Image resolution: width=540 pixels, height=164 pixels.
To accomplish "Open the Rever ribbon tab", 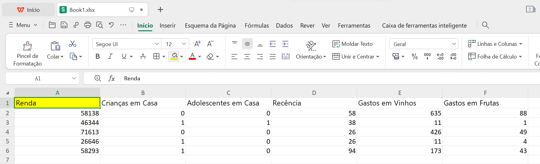I will (x=307, y=25).
